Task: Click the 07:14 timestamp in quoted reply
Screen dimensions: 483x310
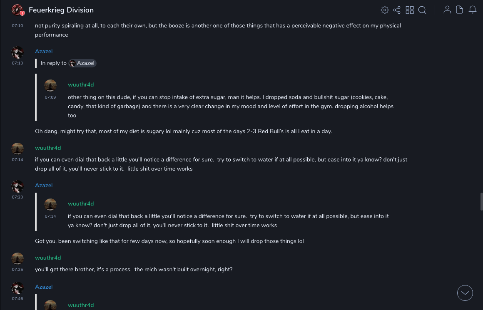Action: coord(50,216)
